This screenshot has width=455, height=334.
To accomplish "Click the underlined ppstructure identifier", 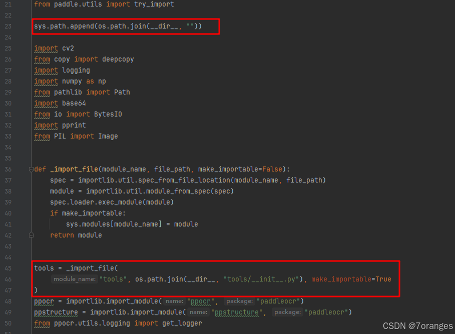I will (x=56, y=312).
